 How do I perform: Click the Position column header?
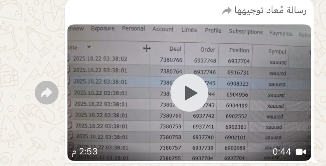click(x=239, y=50)
